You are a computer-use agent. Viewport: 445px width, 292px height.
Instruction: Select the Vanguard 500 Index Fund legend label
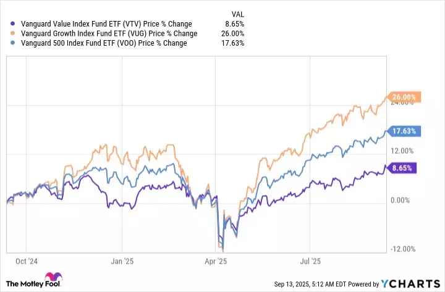(x=103, y=43)
